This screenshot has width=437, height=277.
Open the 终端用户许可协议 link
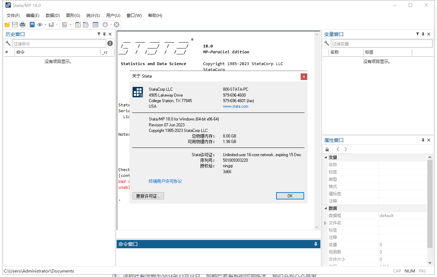165,181
